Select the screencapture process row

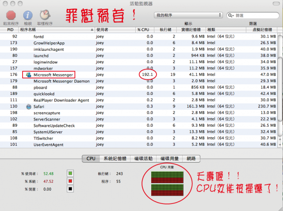(138, 113)
